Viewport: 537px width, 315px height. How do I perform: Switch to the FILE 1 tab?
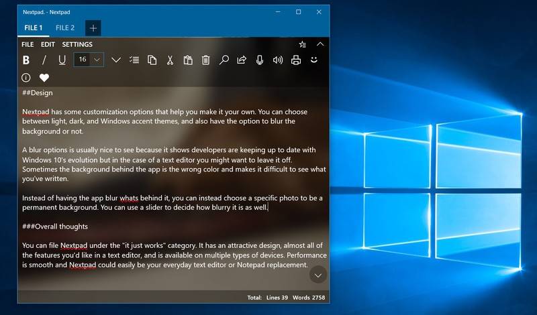coord(33,28)
